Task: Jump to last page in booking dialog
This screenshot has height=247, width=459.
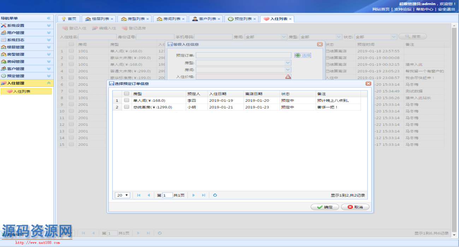Action: point(203,195)
